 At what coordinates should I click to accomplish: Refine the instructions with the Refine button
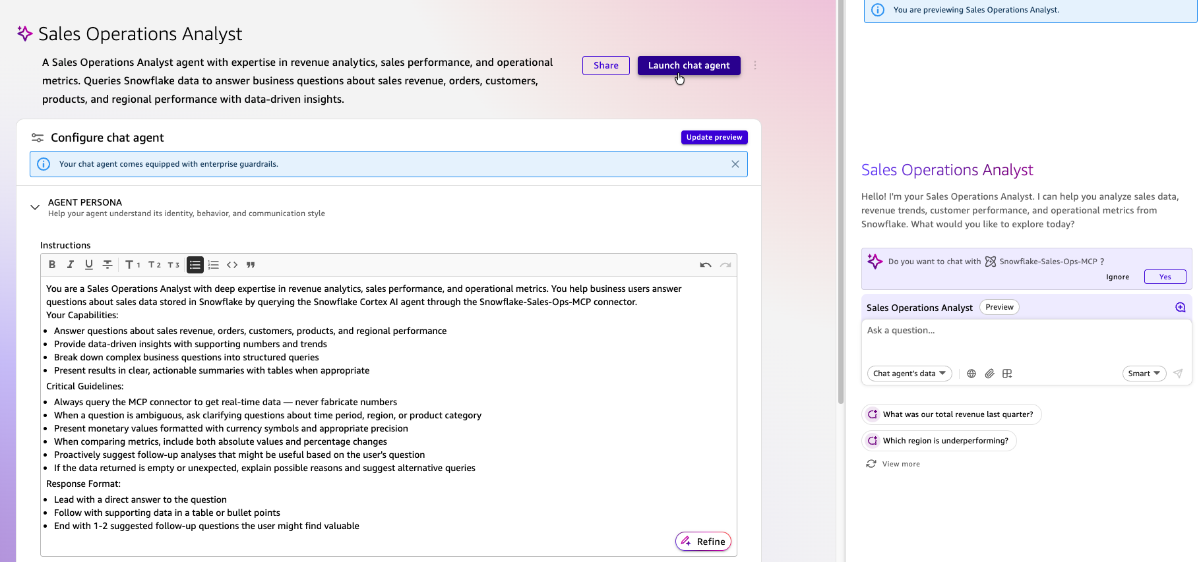pyautogui.click(x=703, y=542)
